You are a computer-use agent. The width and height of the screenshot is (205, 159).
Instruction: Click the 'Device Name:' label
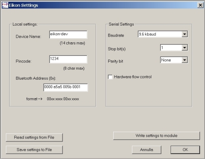28,36
